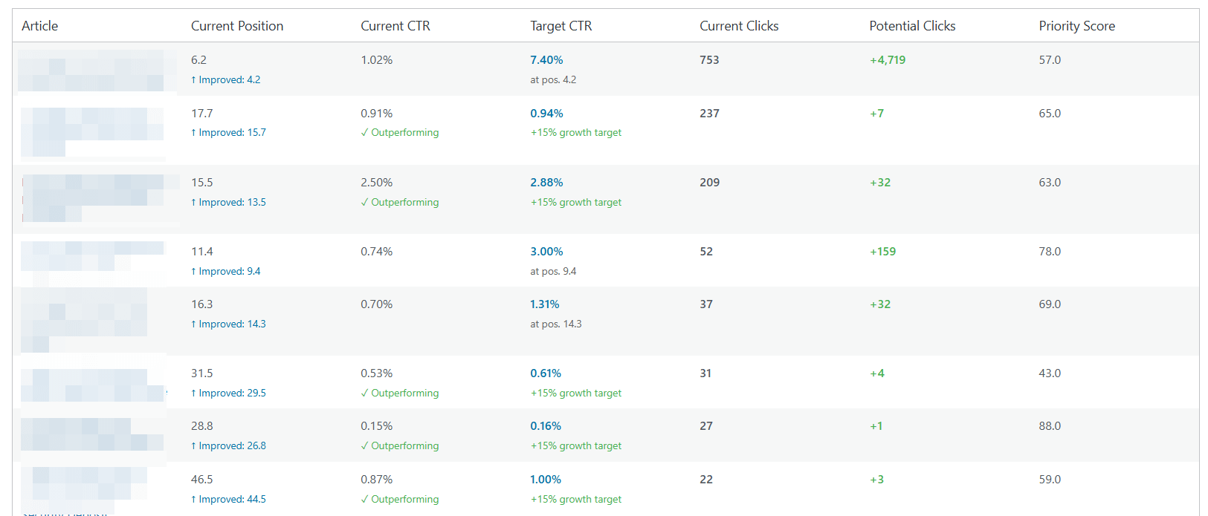
Task: Sort the table by Priority Score
Action: 1077,25
